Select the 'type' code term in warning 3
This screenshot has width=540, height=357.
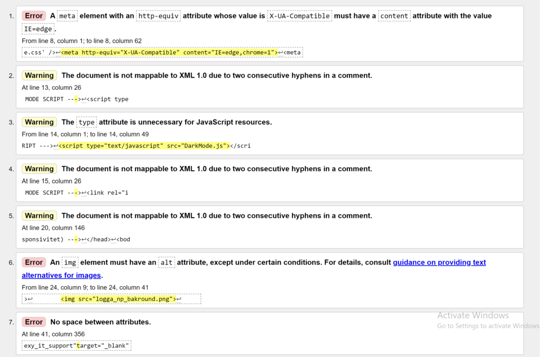click(86, 122)
